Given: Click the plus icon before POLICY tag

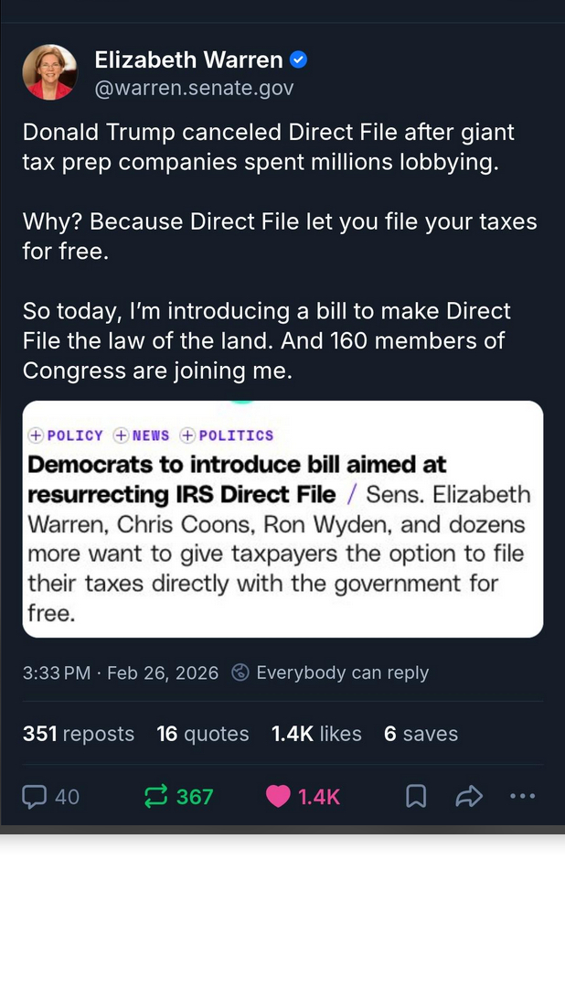Looking at the screenshot, I should pyautogui.click(x=36, y=435).
